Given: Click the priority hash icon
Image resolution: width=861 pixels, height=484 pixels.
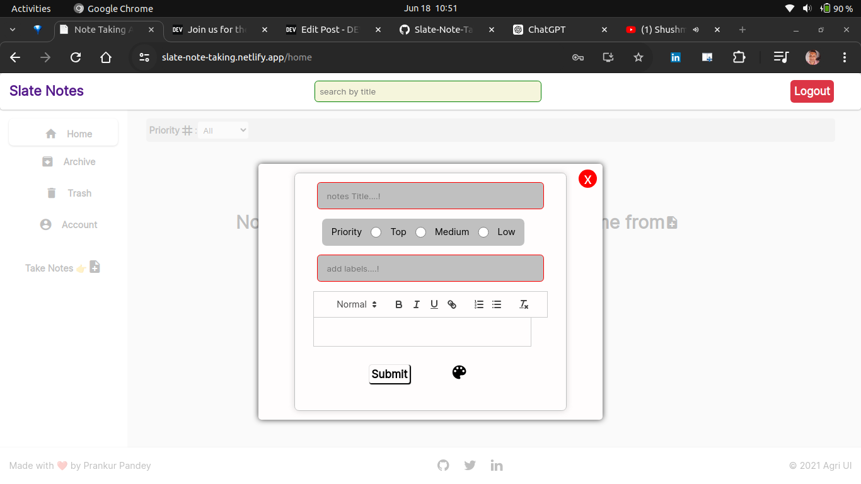Looking at the screenshot, I should [x=187, y=130].
